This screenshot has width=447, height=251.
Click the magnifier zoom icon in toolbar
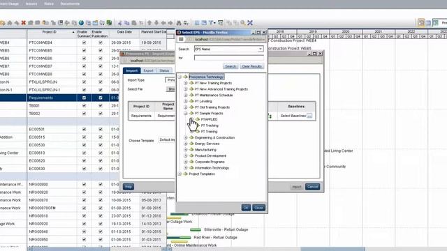[x=243, y=23]
